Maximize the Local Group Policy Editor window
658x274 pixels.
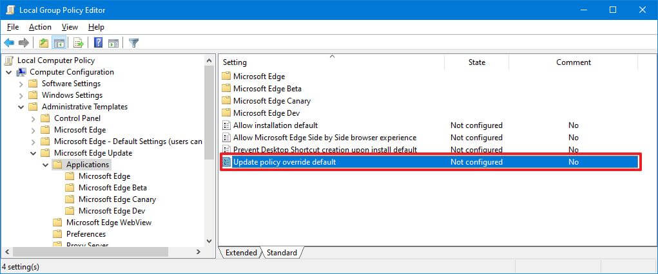coord(613,10)
